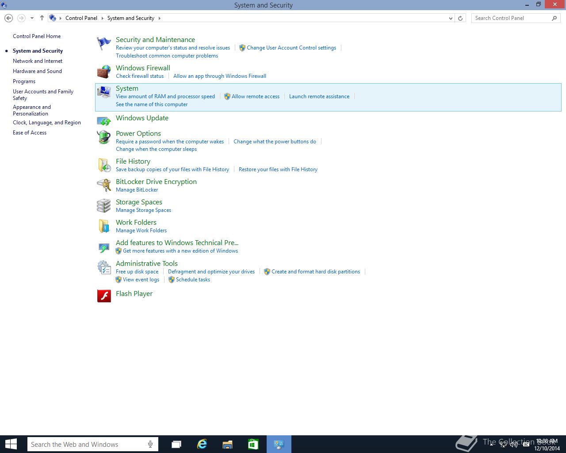Click Change what the power buttons do
566x453 pixels.
275,142
